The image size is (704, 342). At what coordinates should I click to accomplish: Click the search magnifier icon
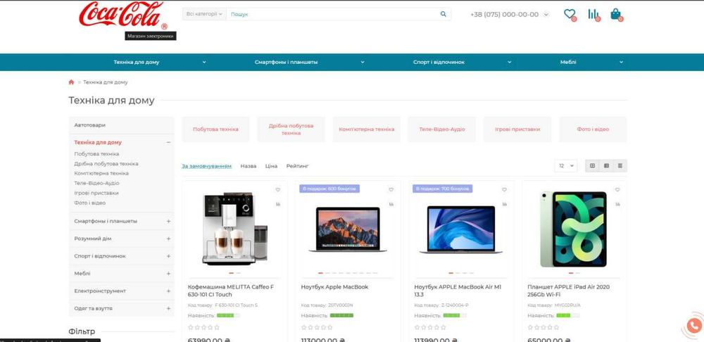tap(443, 14)
